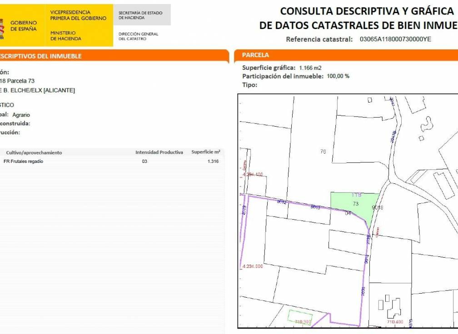This screenshot has height=334, width=458.
Task: Click the green outlined rectangle near 710.300
Action: point(300,317)
